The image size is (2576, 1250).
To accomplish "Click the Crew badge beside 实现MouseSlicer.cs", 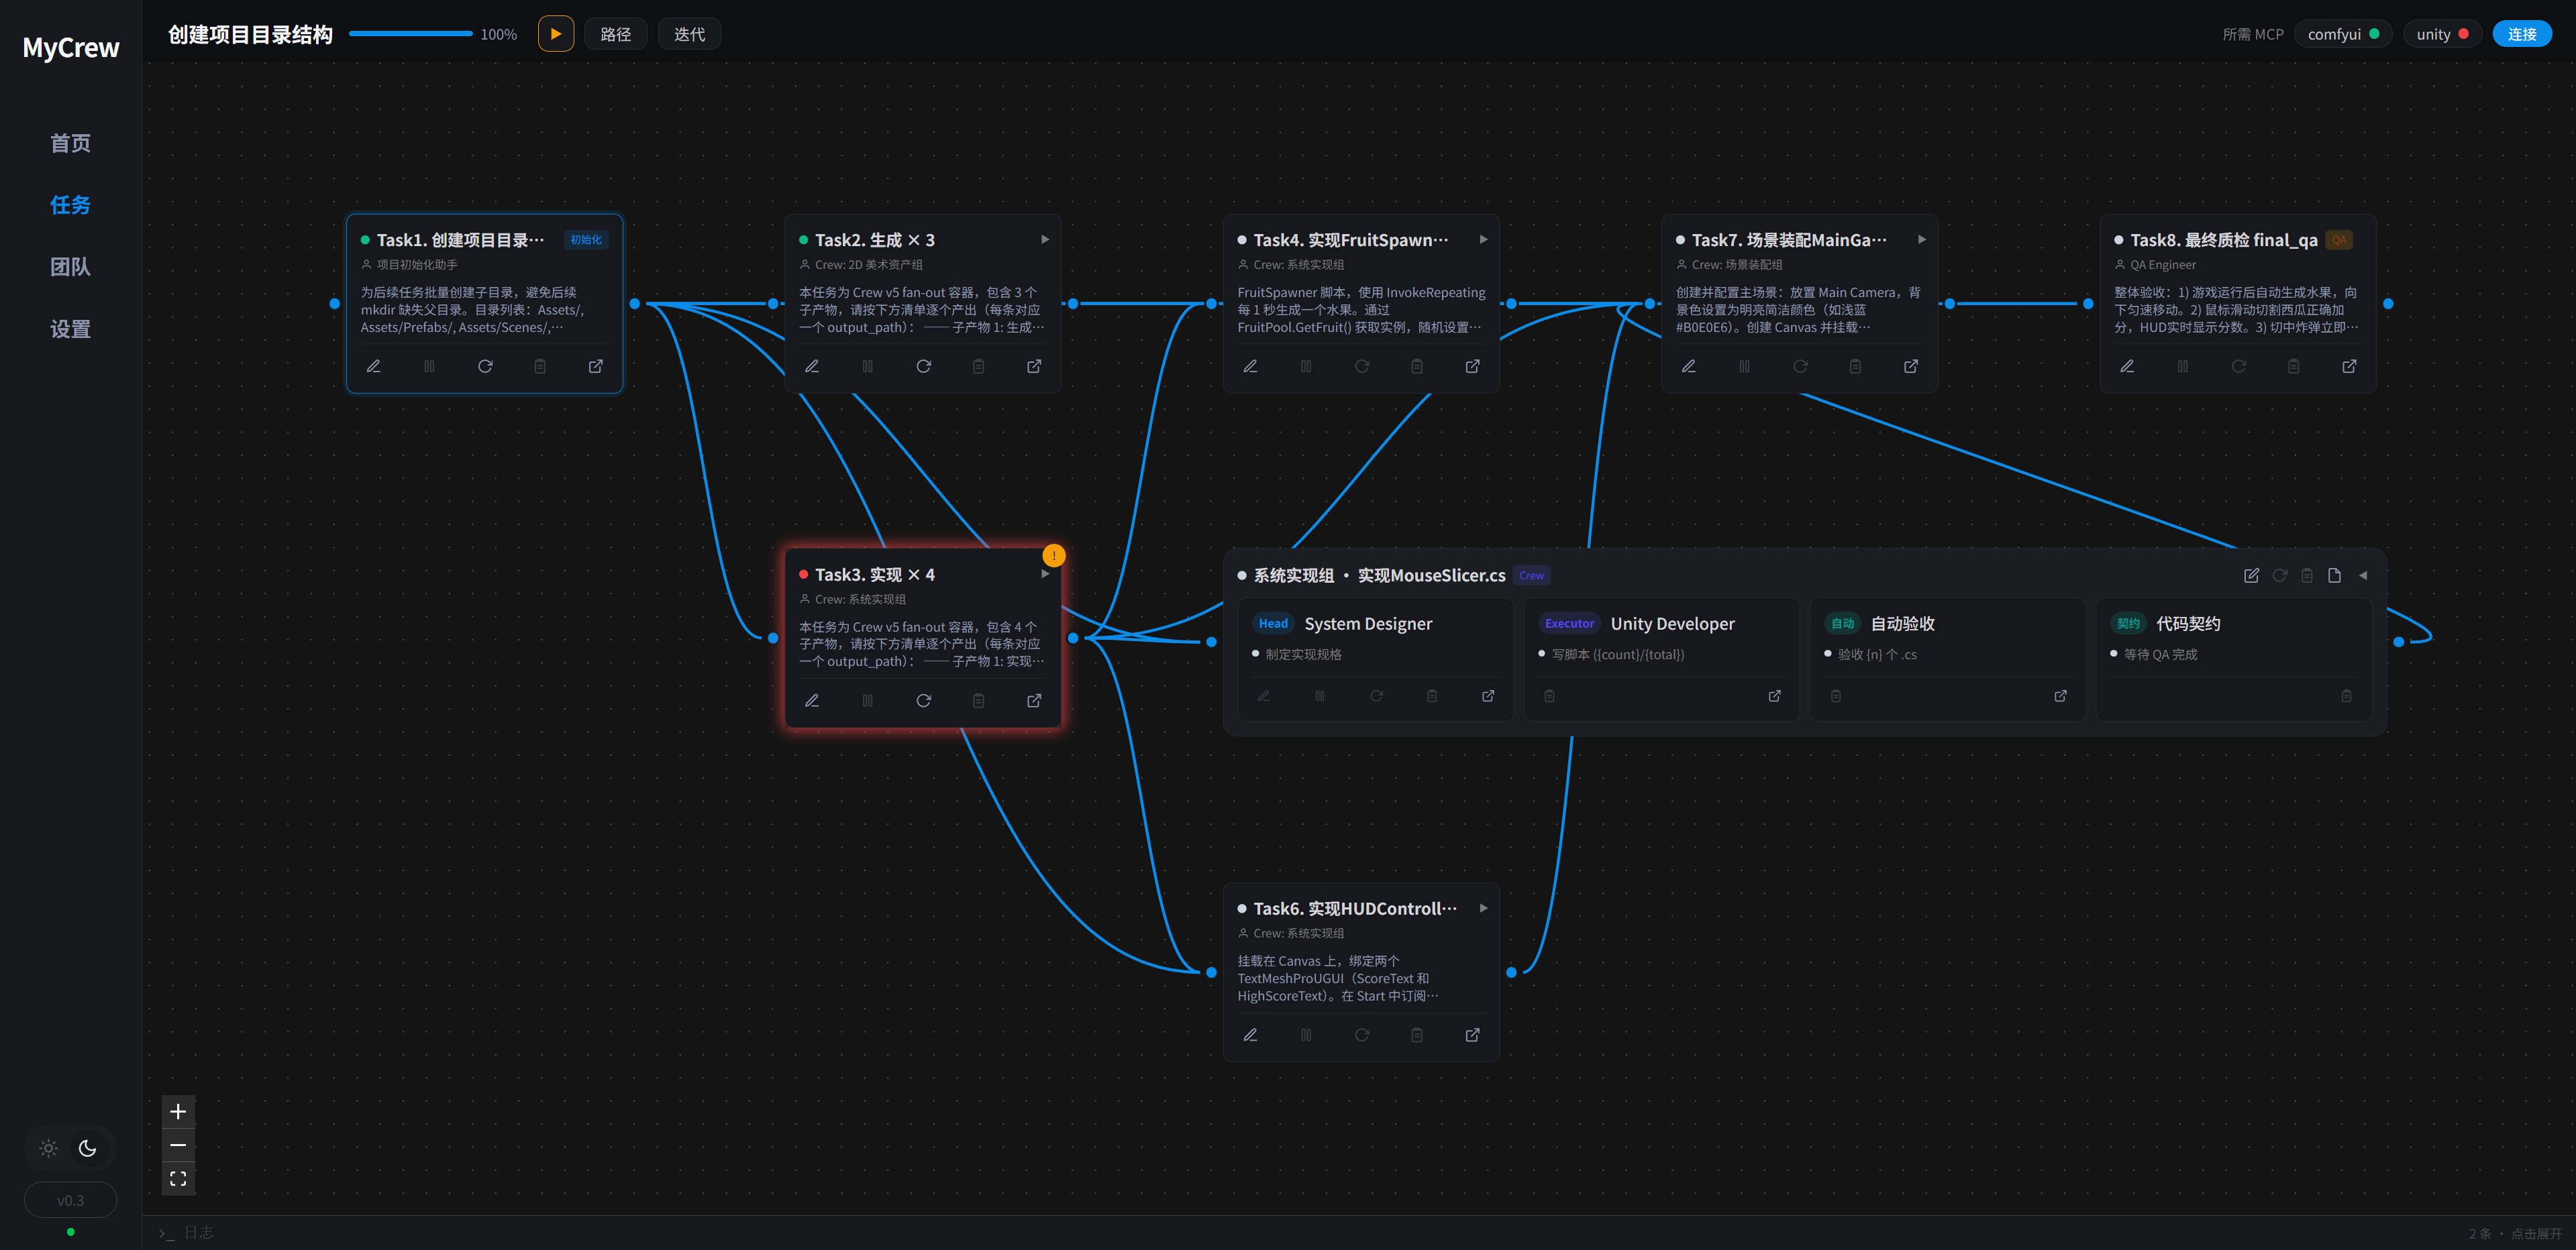I will click(x=1532, y=575).
